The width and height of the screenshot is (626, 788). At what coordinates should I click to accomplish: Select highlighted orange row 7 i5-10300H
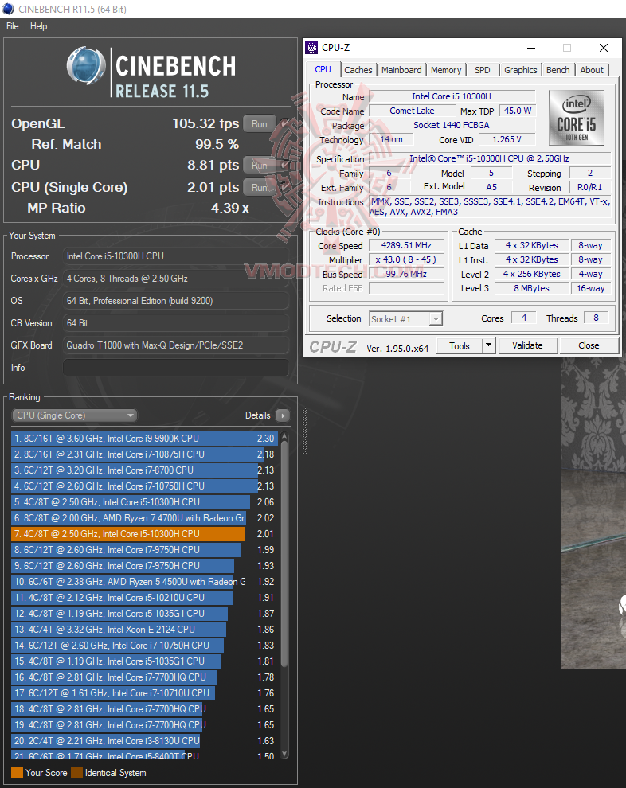pyautogui.click(x=144, y=534)
